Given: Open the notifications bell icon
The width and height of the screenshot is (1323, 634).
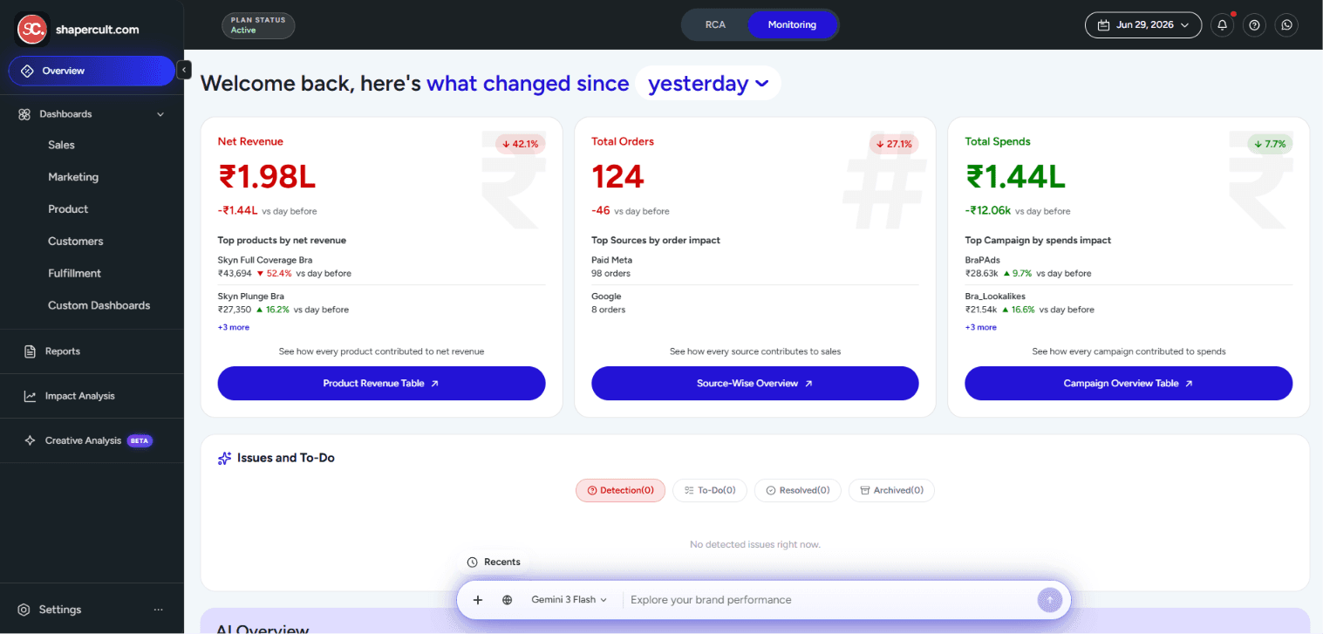Looking at the screenshot, I should [x=1222, y=25].
